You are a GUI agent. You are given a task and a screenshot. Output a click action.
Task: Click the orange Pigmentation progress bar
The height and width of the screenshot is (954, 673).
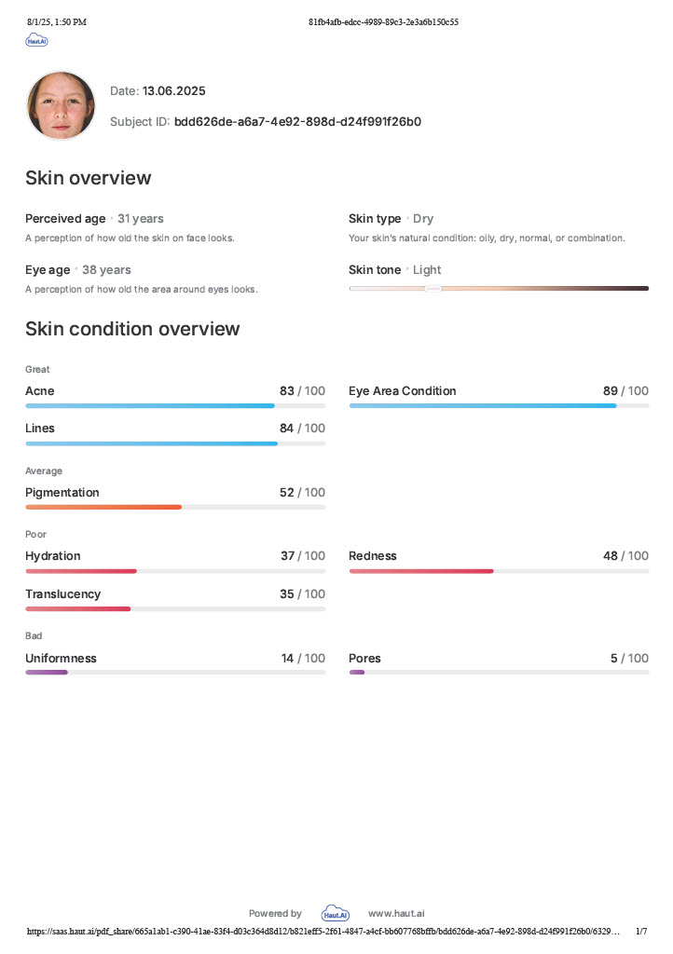tap(103, 507)
